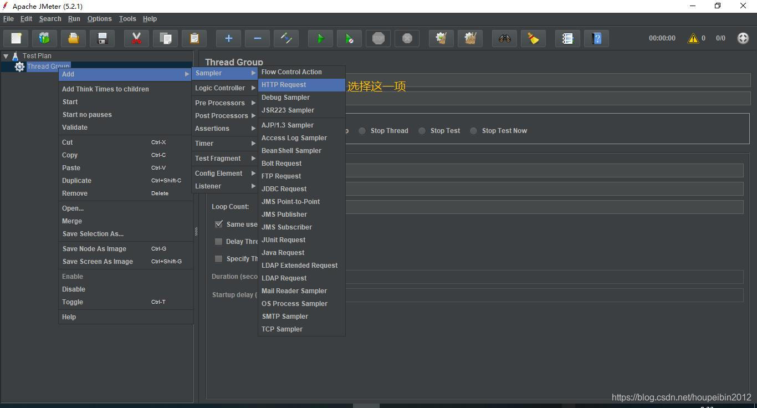
Task: Click the Loop Count input field
Action: 544,207
